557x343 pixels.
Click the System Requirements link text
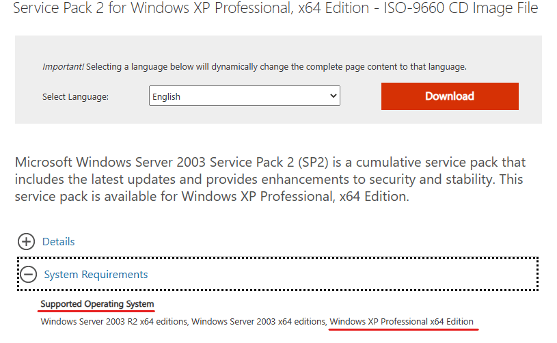[x=96, y=275]
